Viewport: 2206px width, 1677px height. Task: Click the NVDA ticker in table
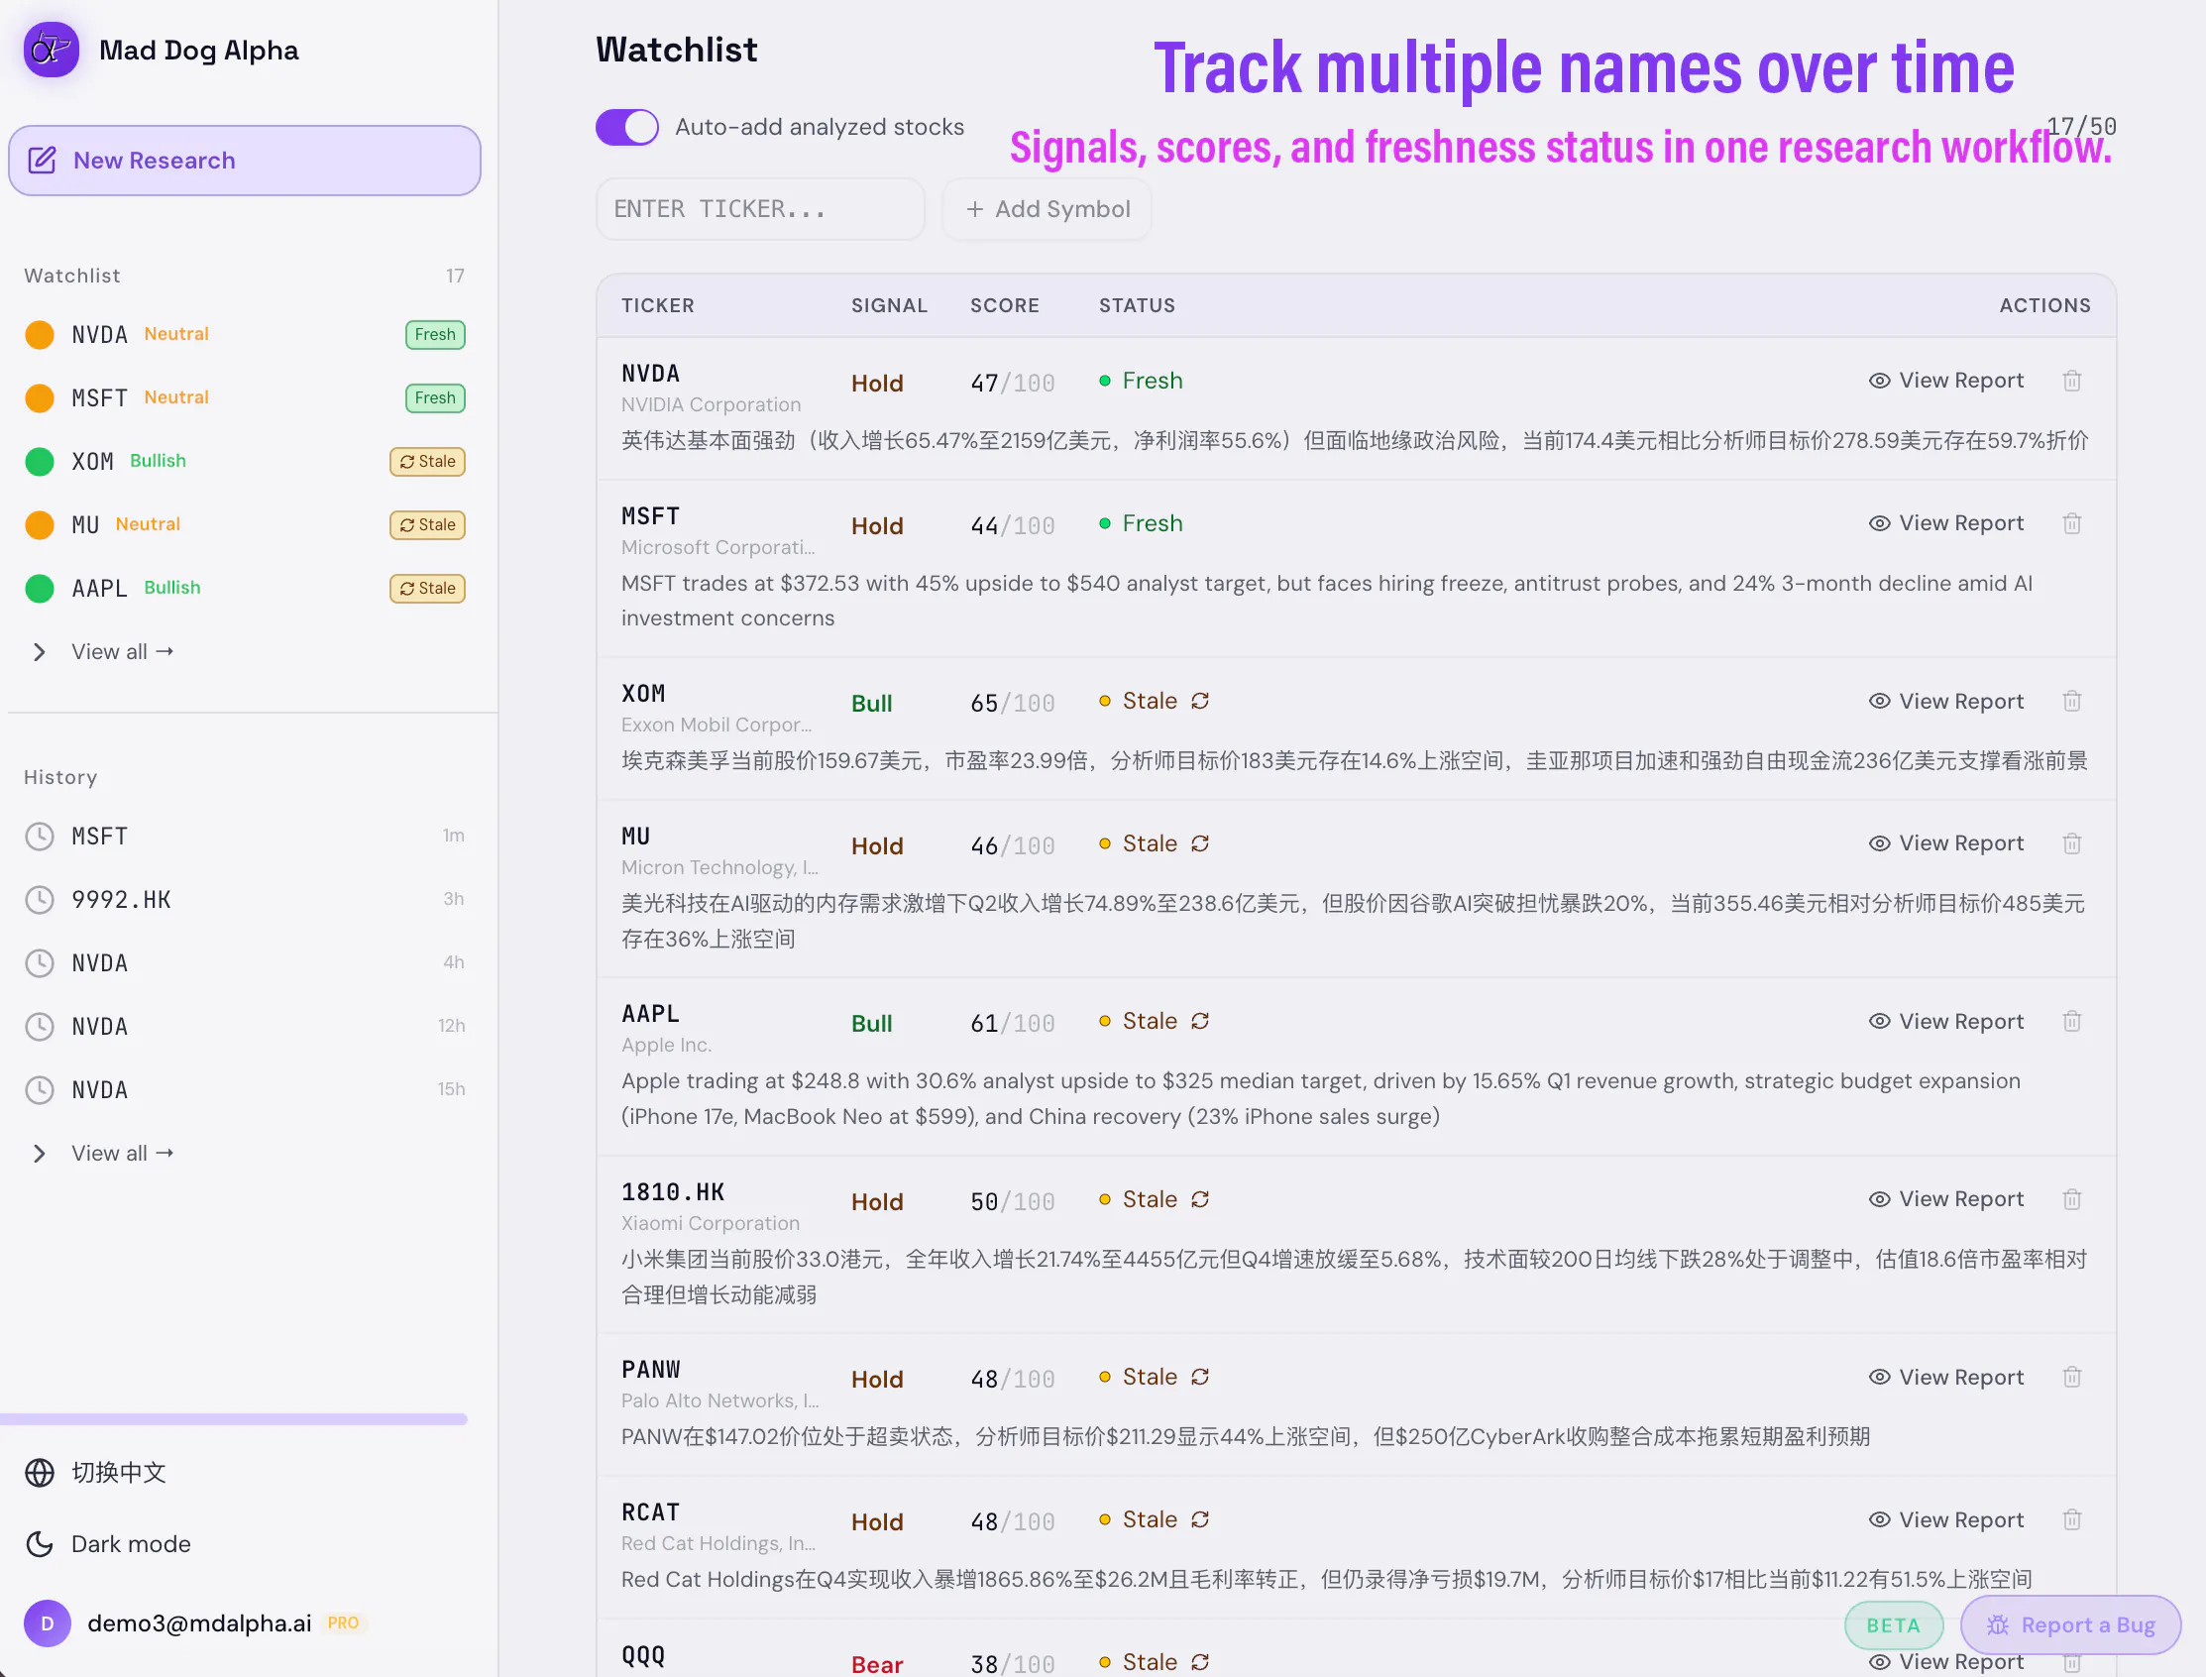click(650, 374)
